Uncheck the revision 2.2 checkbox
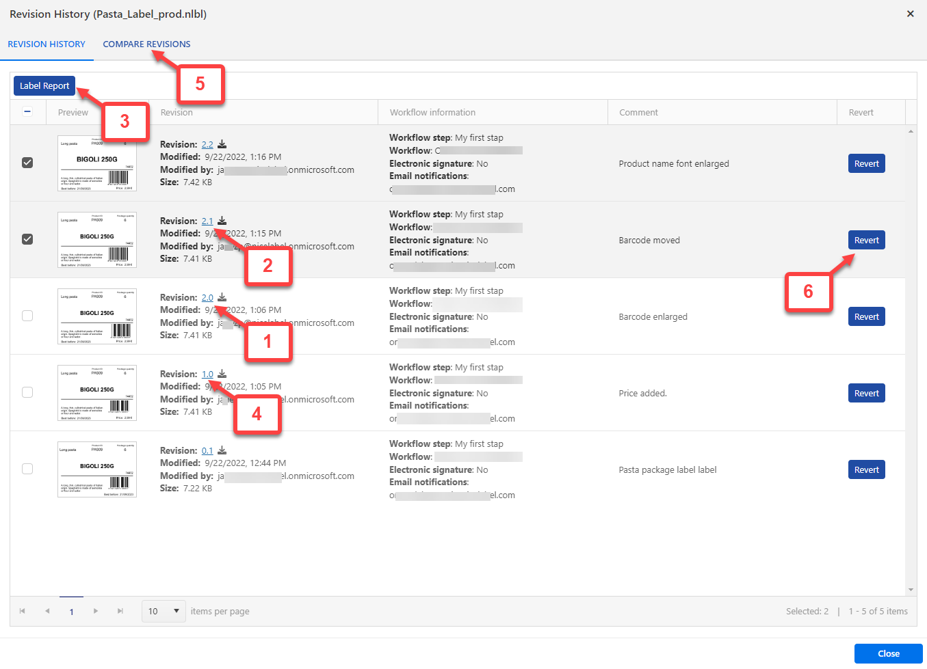 pos(27,163)
